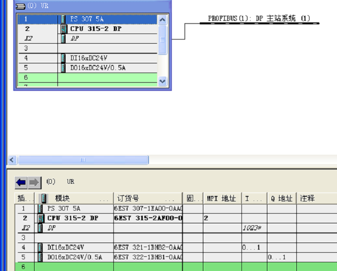Viewport: 337px width, 271px height.
Task: Click PS 307 5A name in detail table
Action: pyautogui.click(x=64, y=209)
